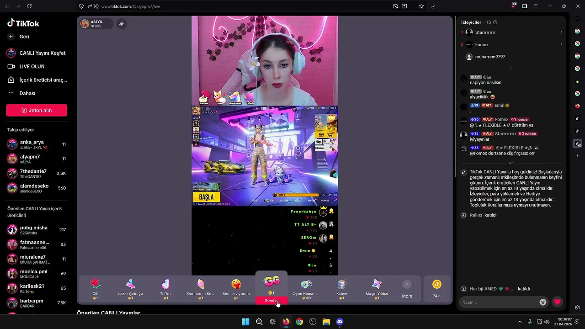585x329 pixels.
Task: Open suggested streamer karliesk21
Action: (37, 288)
